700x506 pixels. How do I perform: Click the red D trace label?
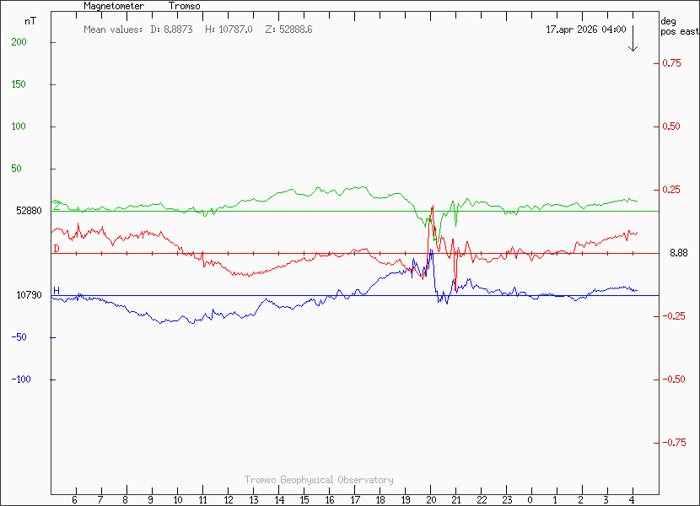(57, 249)
